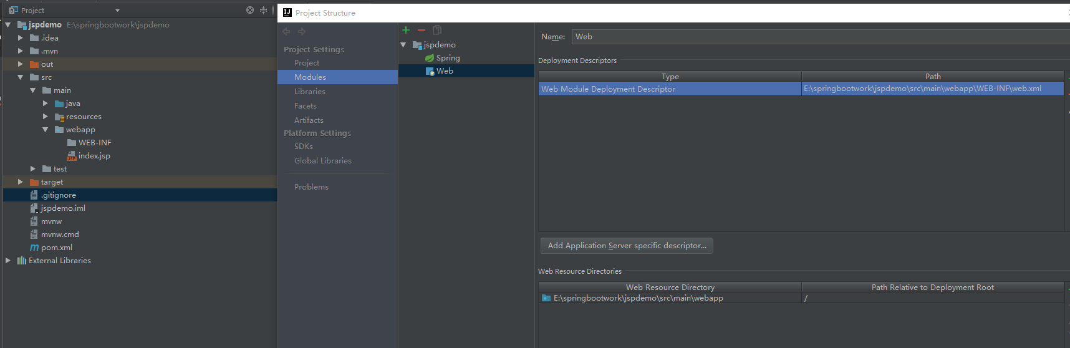Screen dimensions: 1070x348
Task: Open the Project view dropdown arrow
Action: (117, 11)
